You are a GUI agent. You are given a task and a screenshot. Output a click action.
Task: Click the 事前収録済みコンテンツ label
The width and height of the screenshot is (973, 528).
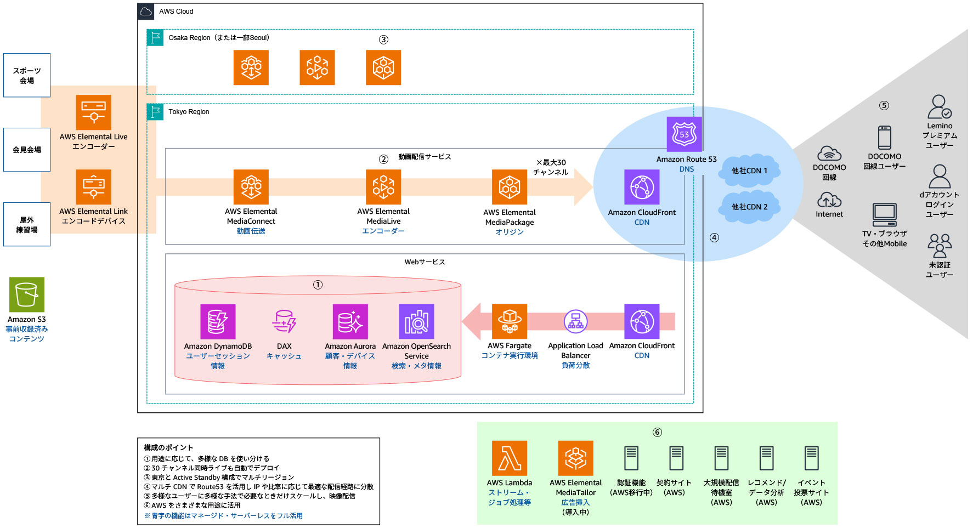pos(27,334)
